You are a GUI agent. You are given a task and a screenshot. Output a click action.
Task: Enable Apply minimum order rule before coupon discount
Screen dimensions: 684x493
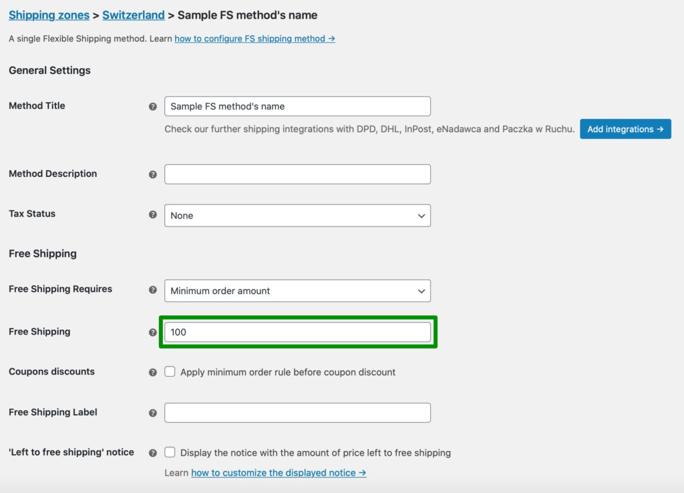coord(170,371)
